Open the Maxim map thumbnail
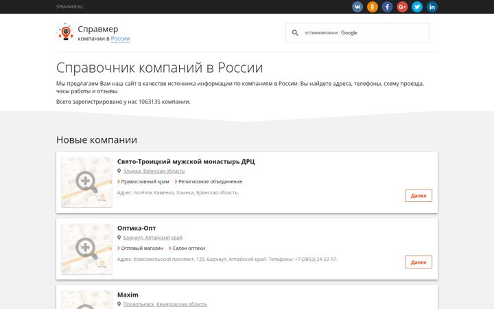 tap(86, 299)
